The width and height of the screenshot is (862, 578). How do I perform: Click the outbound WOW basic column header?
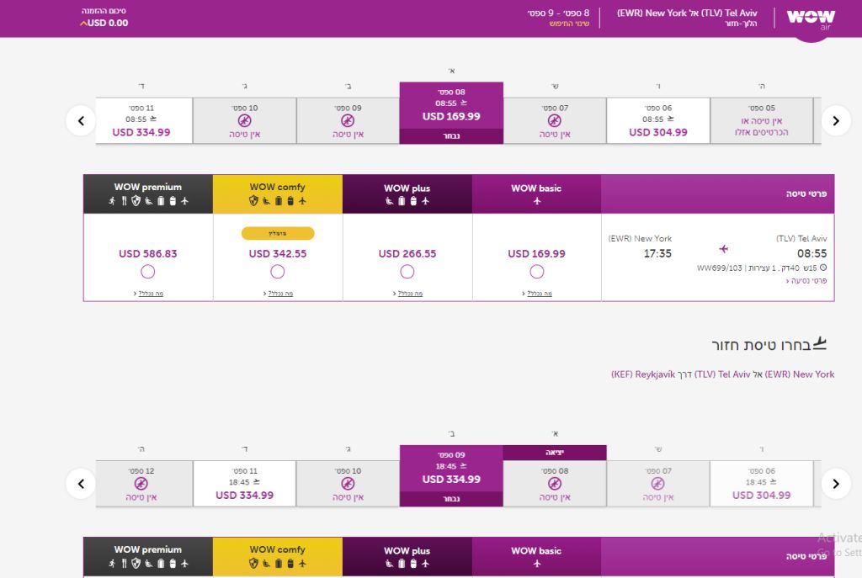(536, 194)
